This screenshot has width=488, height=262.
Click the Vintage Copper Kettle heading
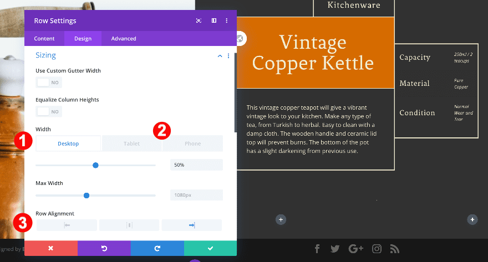pyautogui.click(x=313, y=53)
